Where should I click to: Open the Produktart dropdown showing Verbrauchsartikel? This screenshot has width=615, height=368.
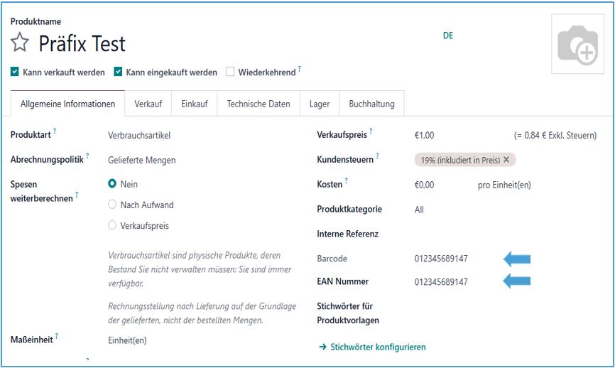[x=139, y=135]
